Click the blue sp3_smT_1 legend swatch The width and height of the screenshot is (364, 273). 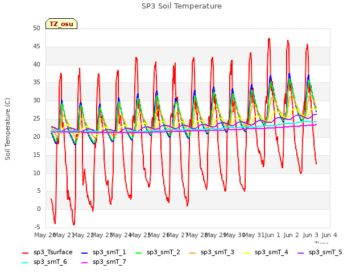tap(85, 253)
